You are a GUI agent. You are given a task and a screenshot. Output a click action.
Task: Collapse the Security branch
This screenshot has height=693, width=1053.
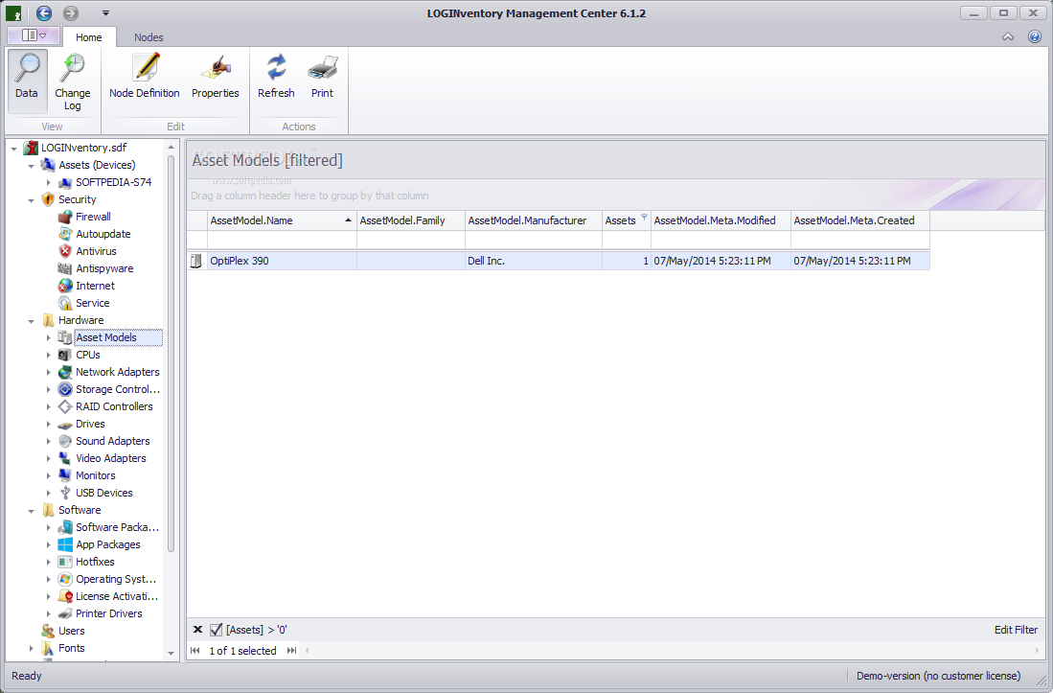[x=31, y=200]
